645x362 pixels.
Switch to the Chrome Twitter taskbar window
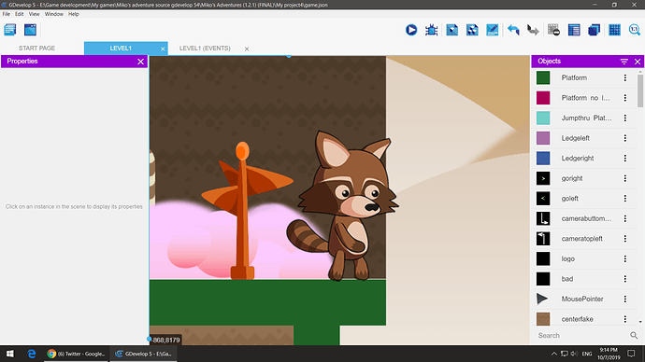tap(76, 354)
